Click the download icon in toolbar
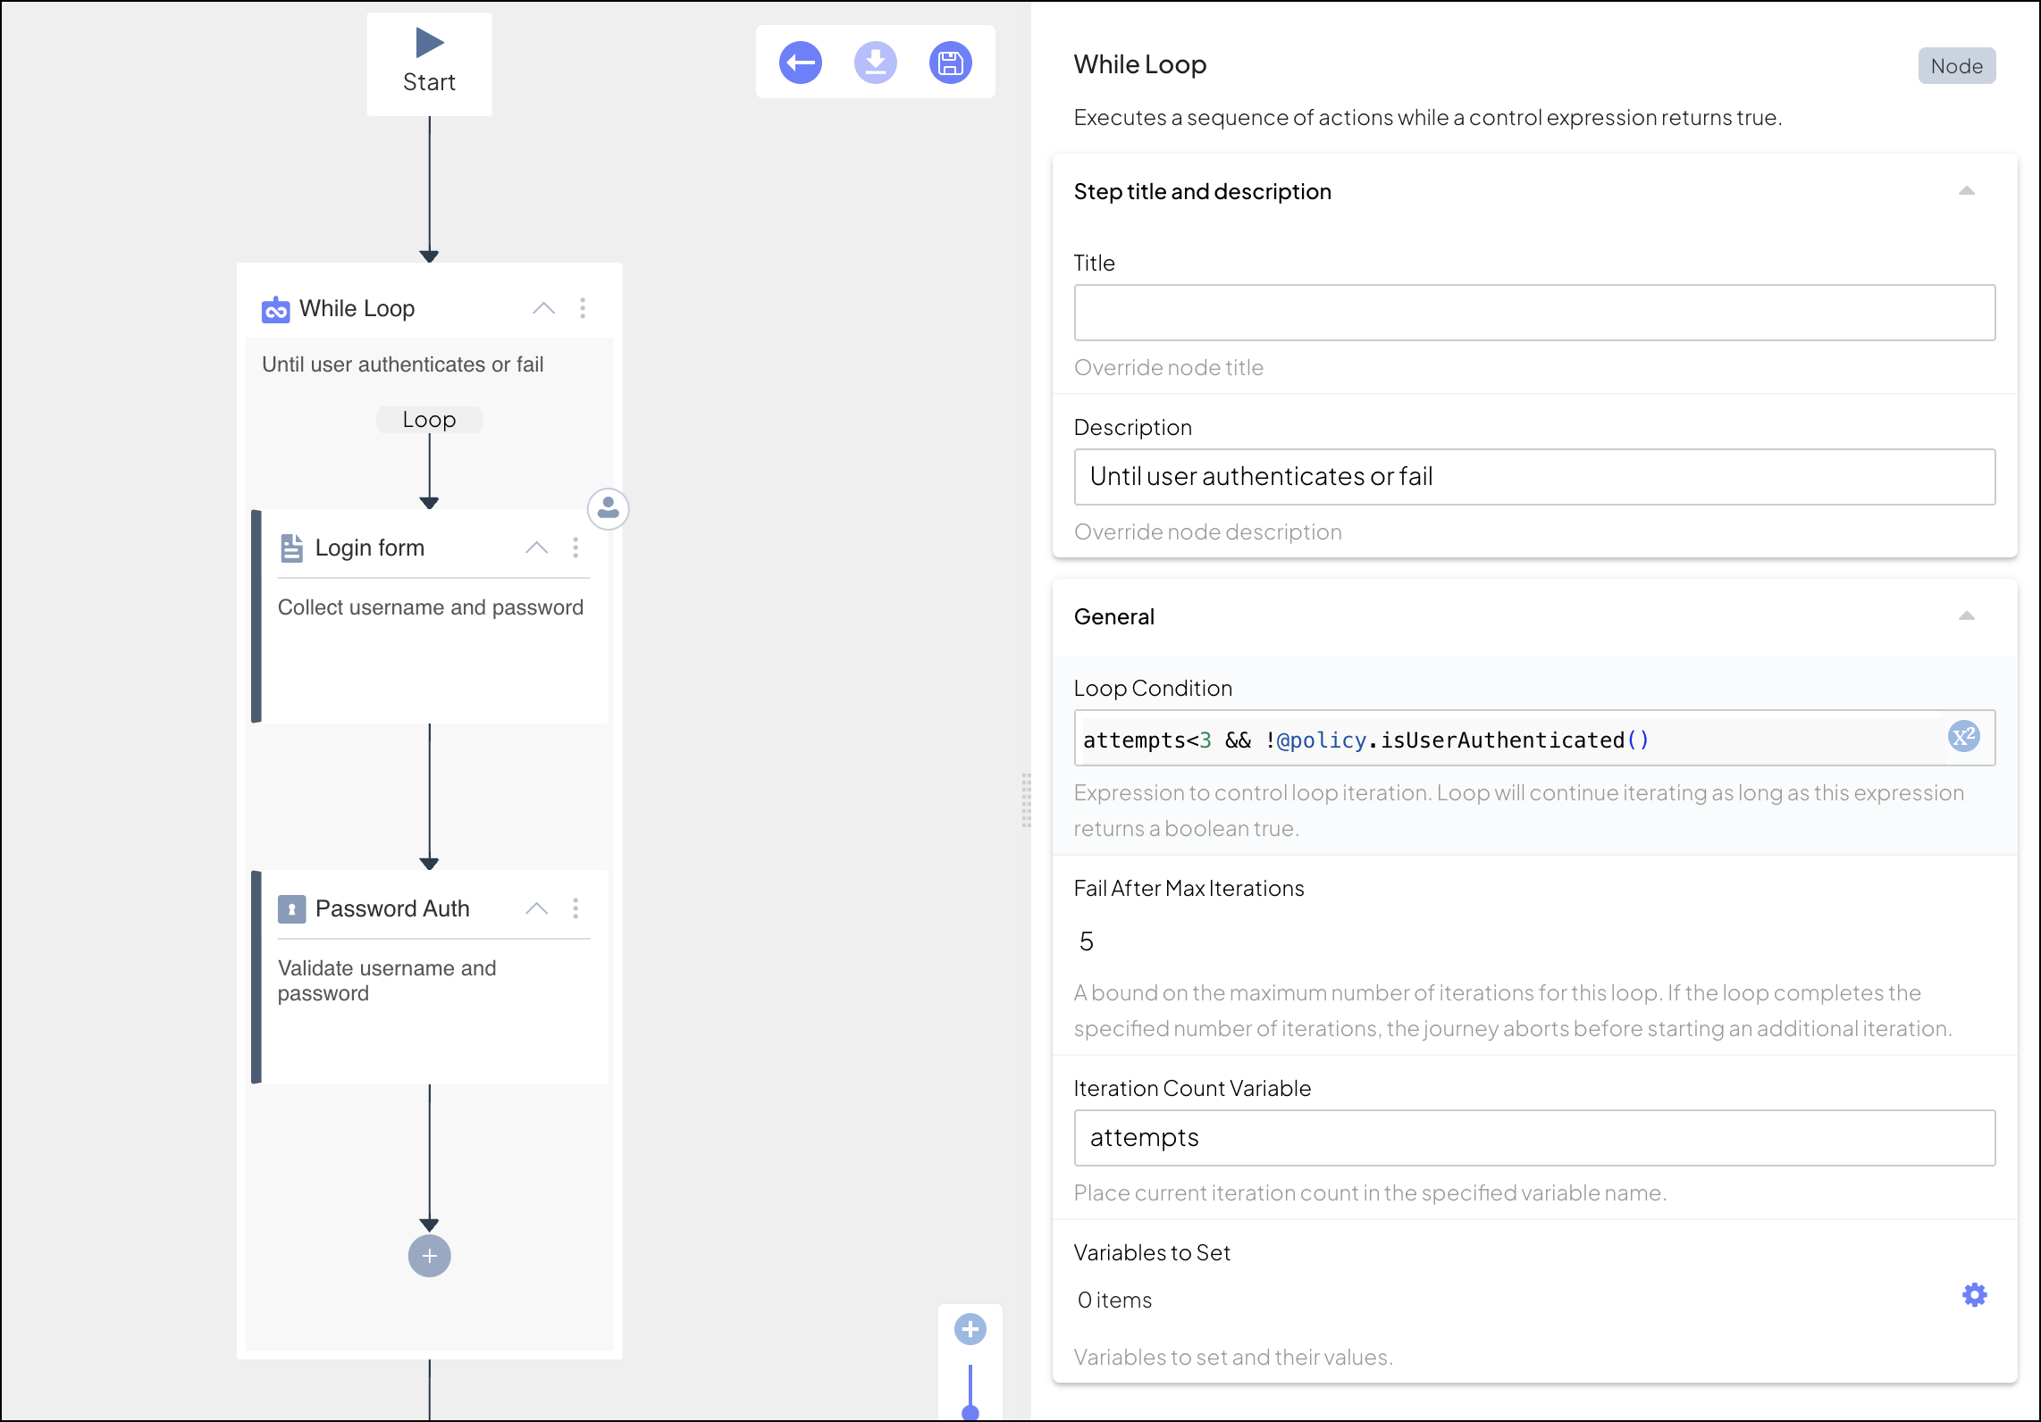The image size is (2041, 1422). pyautogui.click(x=875, y=63)
